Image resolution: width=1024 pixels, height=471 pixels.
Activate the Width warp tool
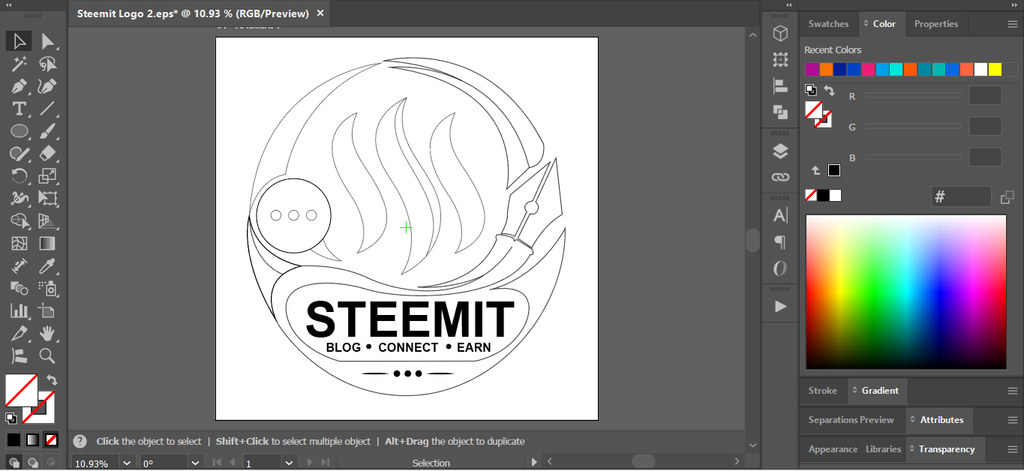pos(20,199)
